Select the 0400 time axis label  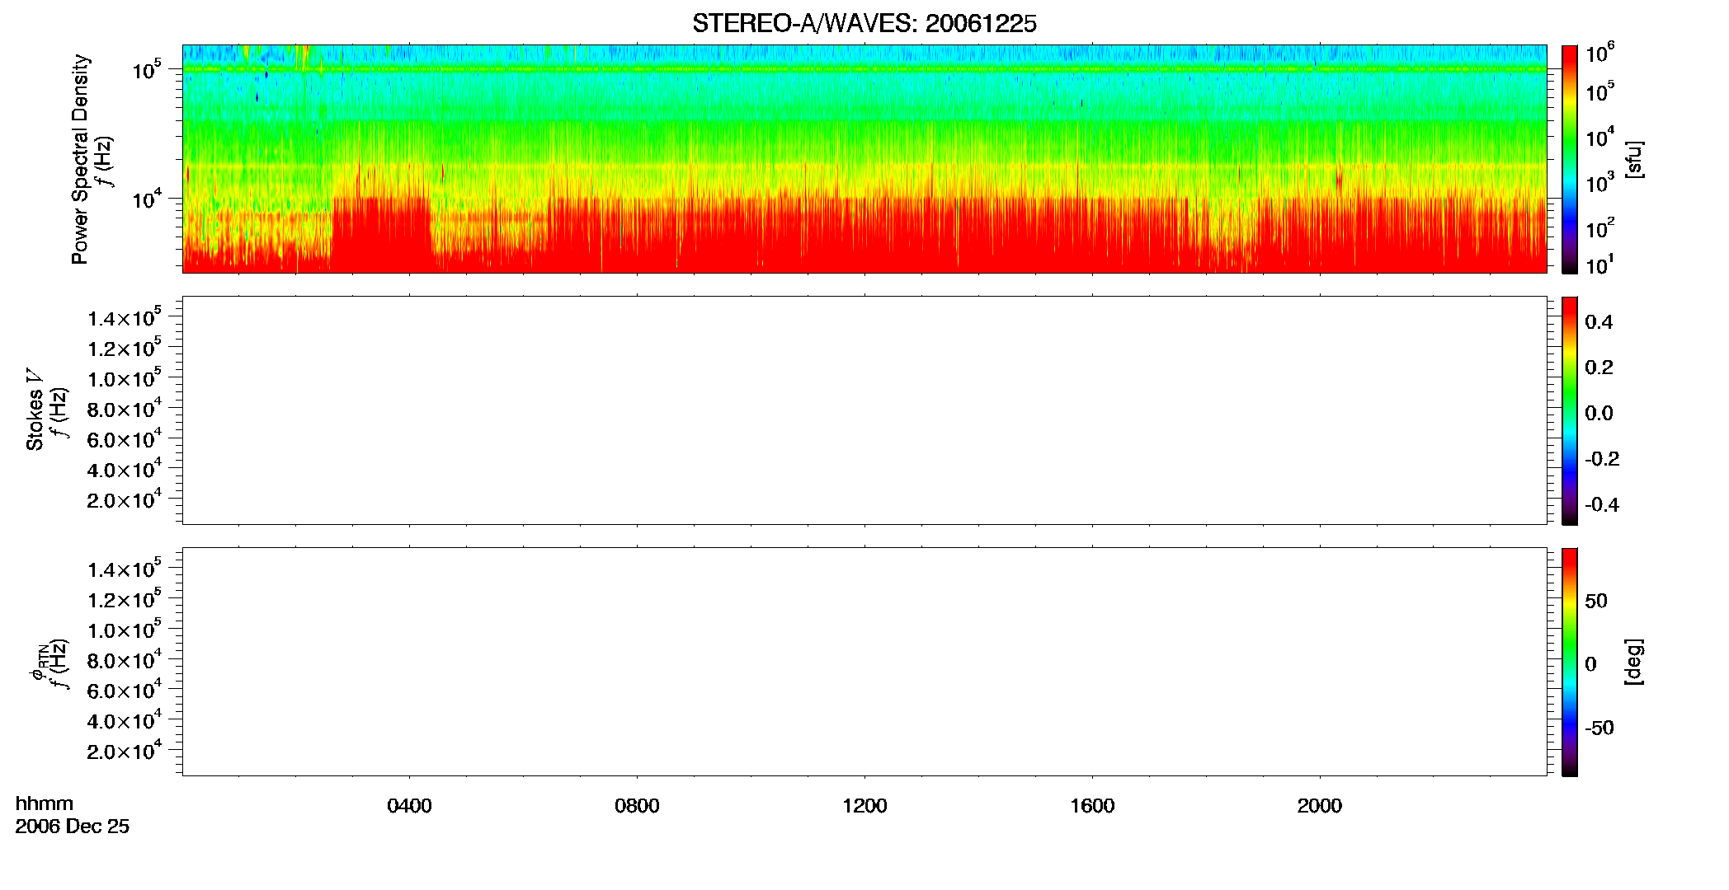pos(409,806)
